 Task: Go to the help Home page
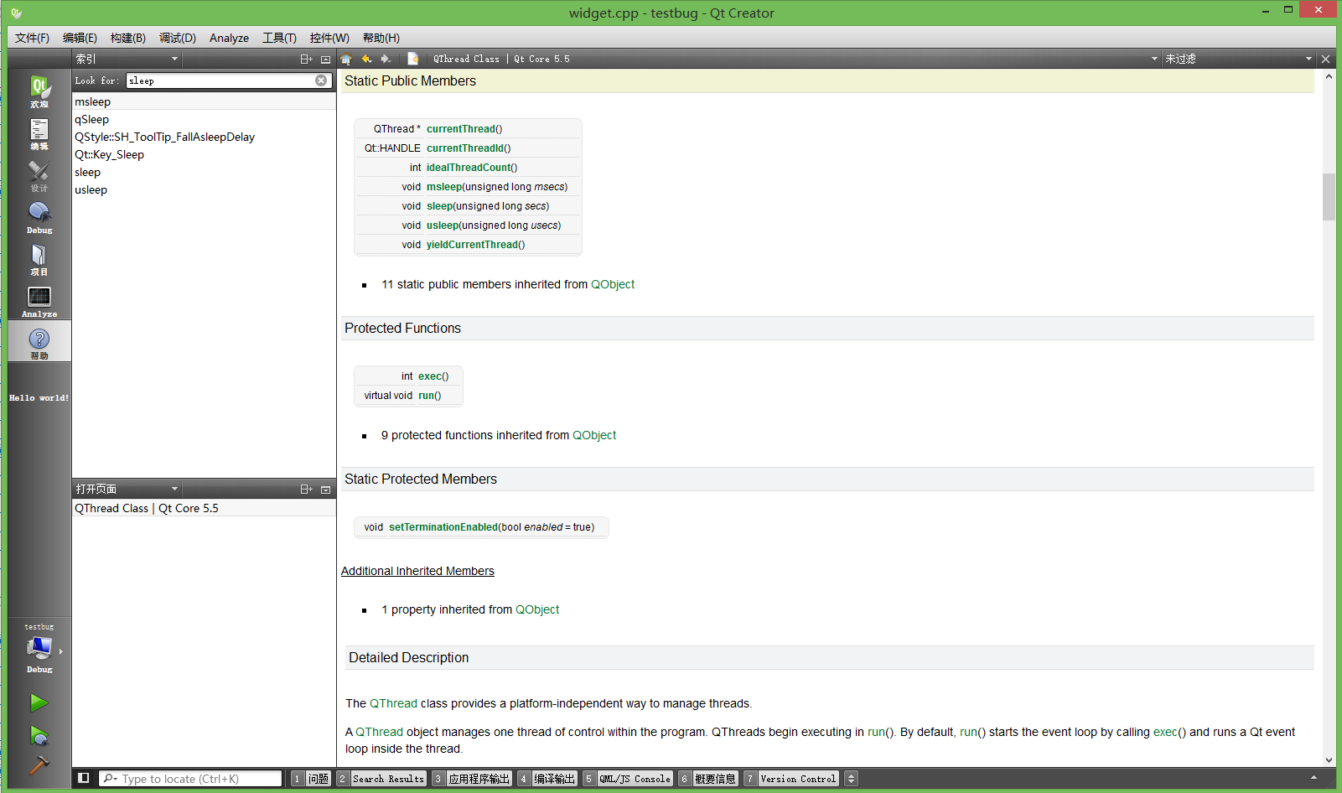(x=346, y=59)
